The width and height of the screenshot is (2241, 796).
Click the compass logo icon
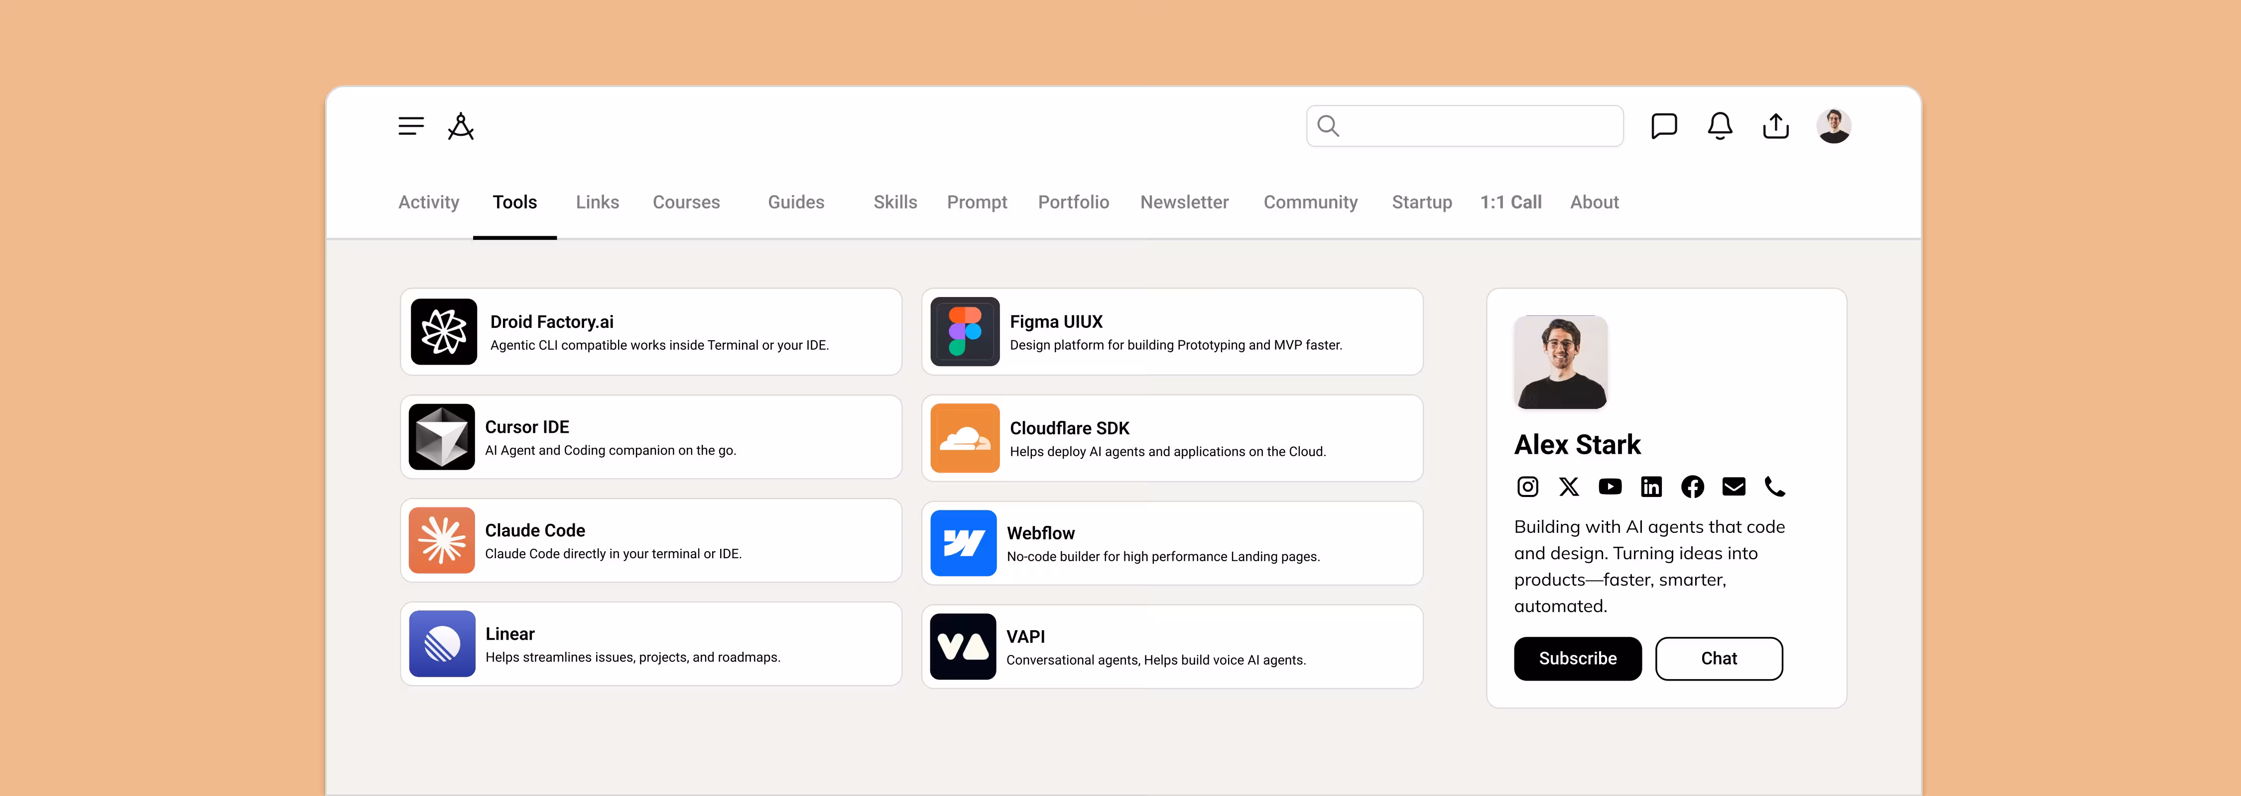(460, 126)
